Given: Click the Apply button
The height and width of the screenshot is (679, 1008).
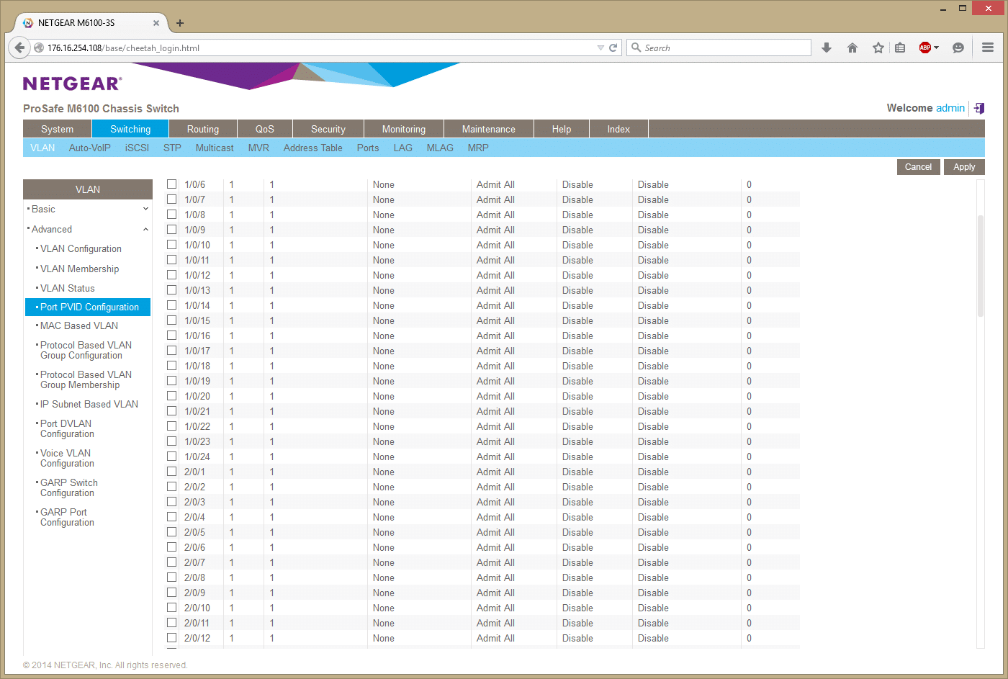Looking at the screenshot, I should [x=964, y=166].
